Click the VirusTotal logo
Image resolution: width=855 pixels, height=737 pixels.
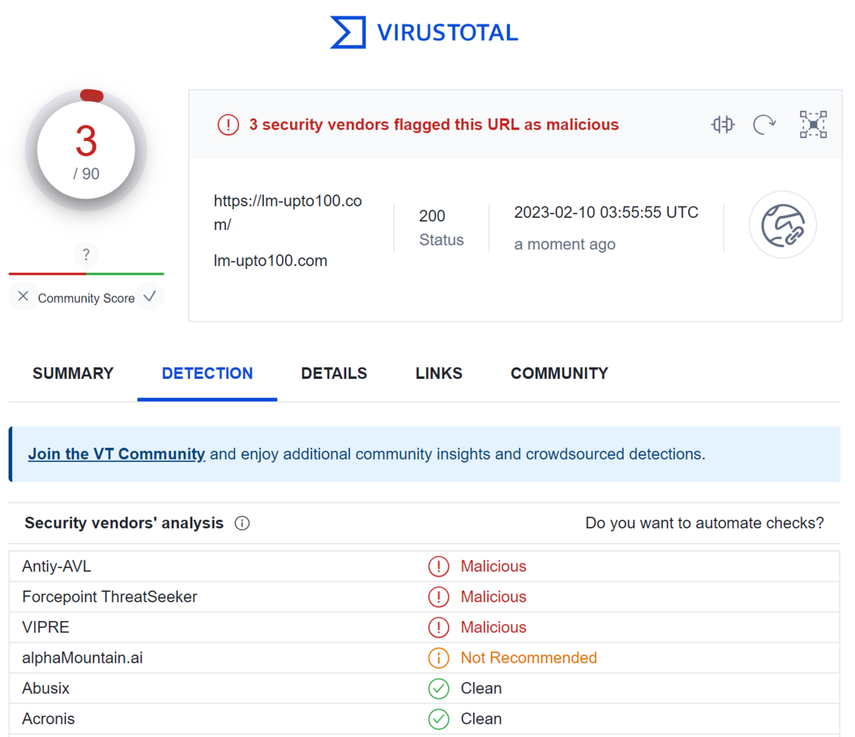425,32
